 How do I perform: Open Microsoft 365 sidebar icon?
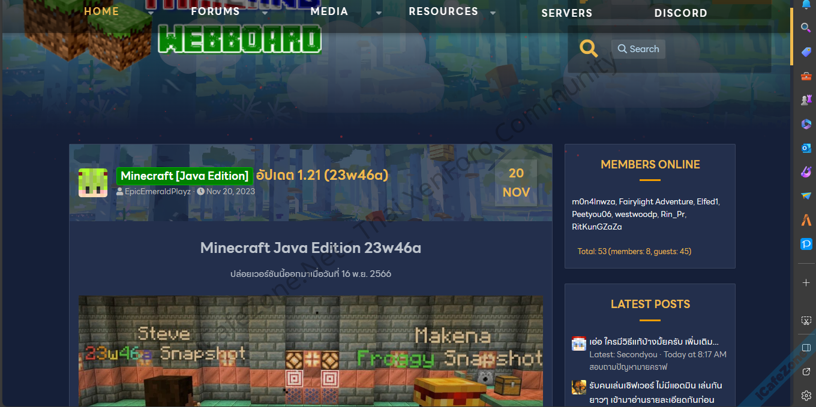pos(806,124)
